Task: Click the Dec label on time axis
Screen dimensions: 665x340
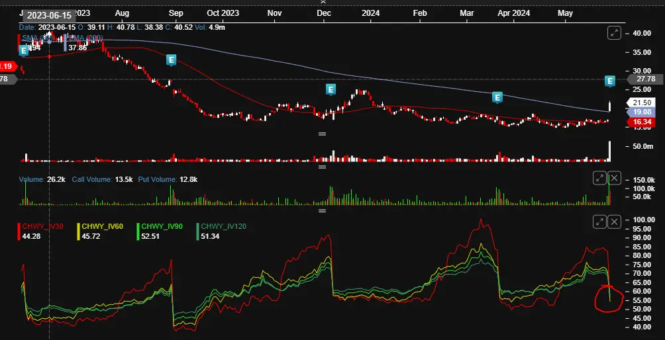Action: pyautogui.click(x=324, y=13)
